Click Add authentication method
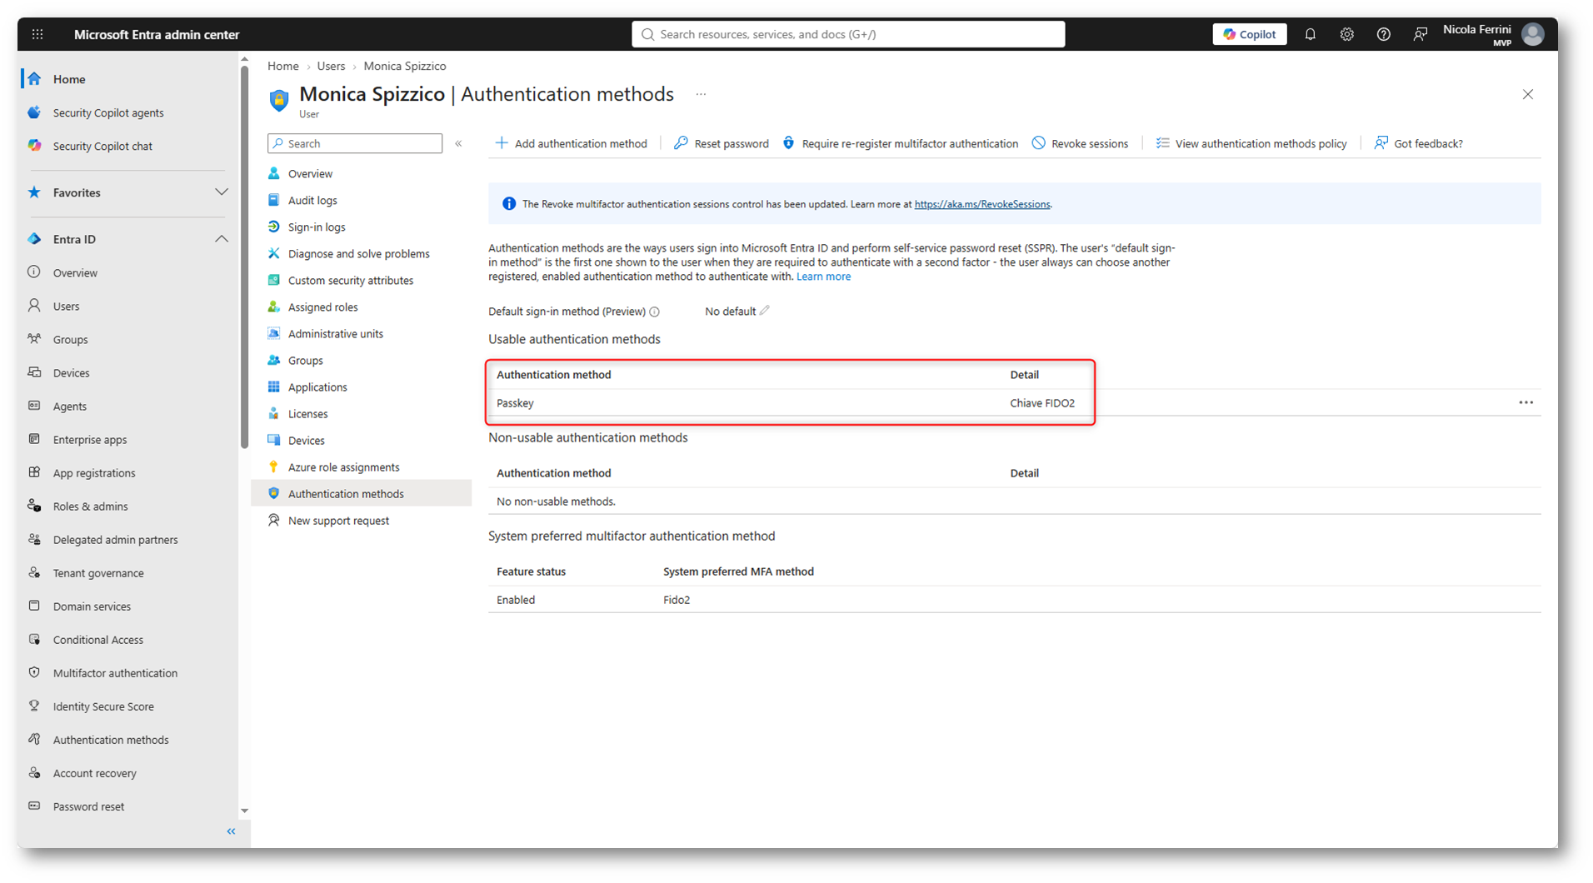Viewport: 1593px width, 883px height. tap(571, 143)
